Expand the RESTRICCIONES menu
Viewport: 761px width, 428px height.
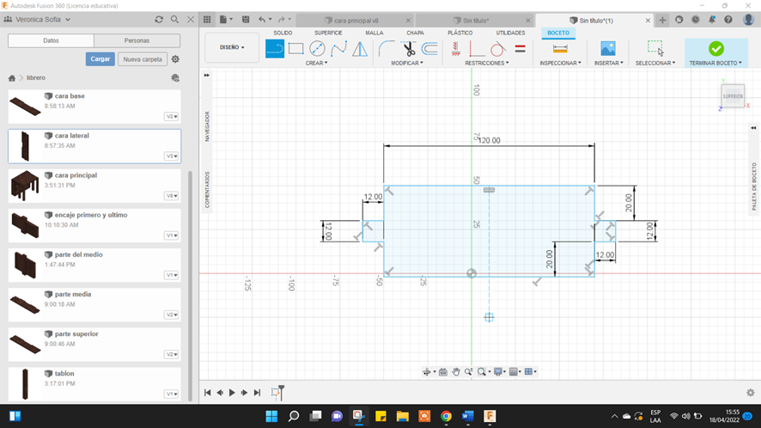487,63
